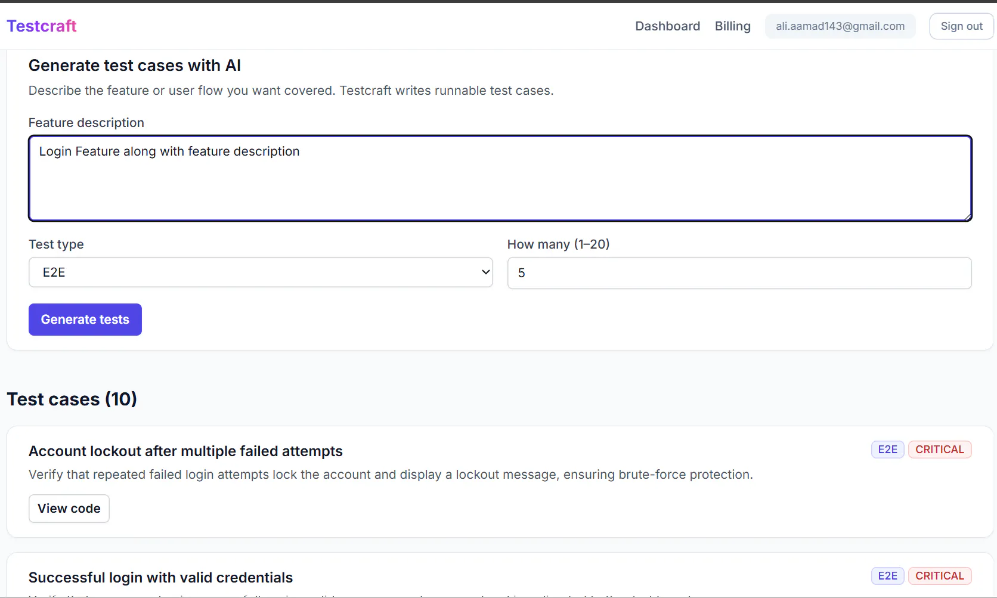Click the Generate tests button

coord(85,320)
